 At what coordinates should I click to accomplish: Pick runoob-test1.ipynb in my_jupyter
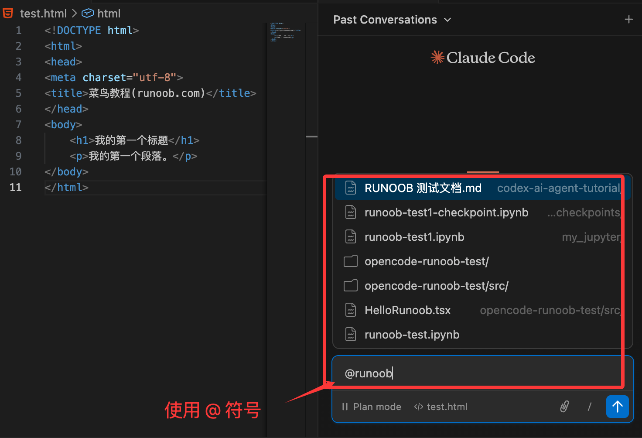tap(414, 237)
